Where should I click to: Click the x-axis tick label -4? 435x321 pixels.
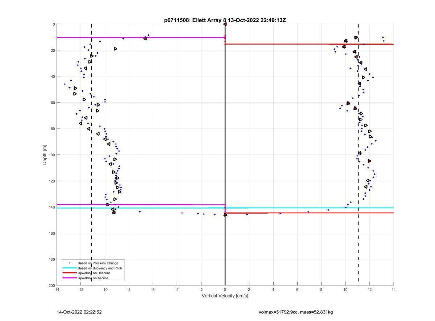[x=177, y=289]
